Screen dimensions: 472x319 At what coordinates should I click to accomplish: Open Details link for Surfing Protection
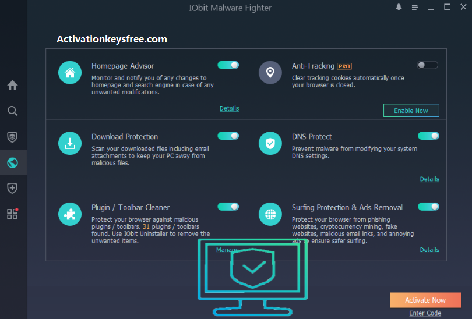click(x=429, y=250)
